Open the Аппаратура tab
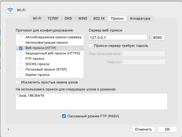 [x=140, y=19]
